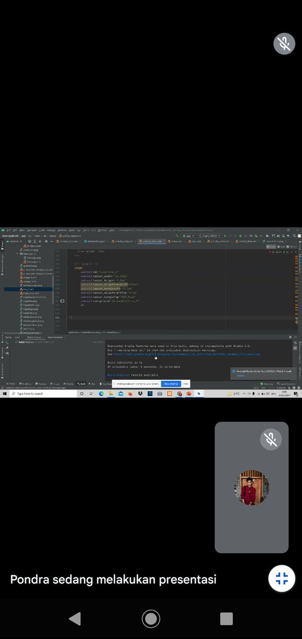The image size is (302, 639).
Task: Select smallicon.png in the project tree
Action: (x=29, y=250)
